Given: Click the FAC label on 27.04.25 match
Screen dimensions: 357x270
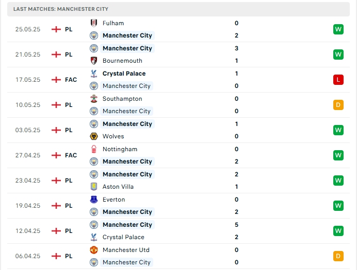Looking at the screenshot, I should [71, 155].
